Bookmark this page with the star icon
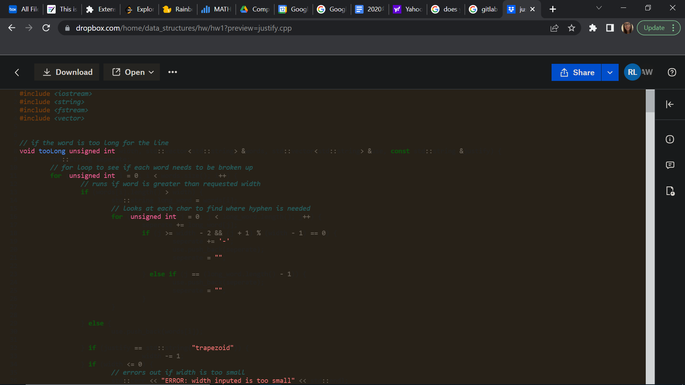Viewport: 685px width, 385px height. (572, 28)
